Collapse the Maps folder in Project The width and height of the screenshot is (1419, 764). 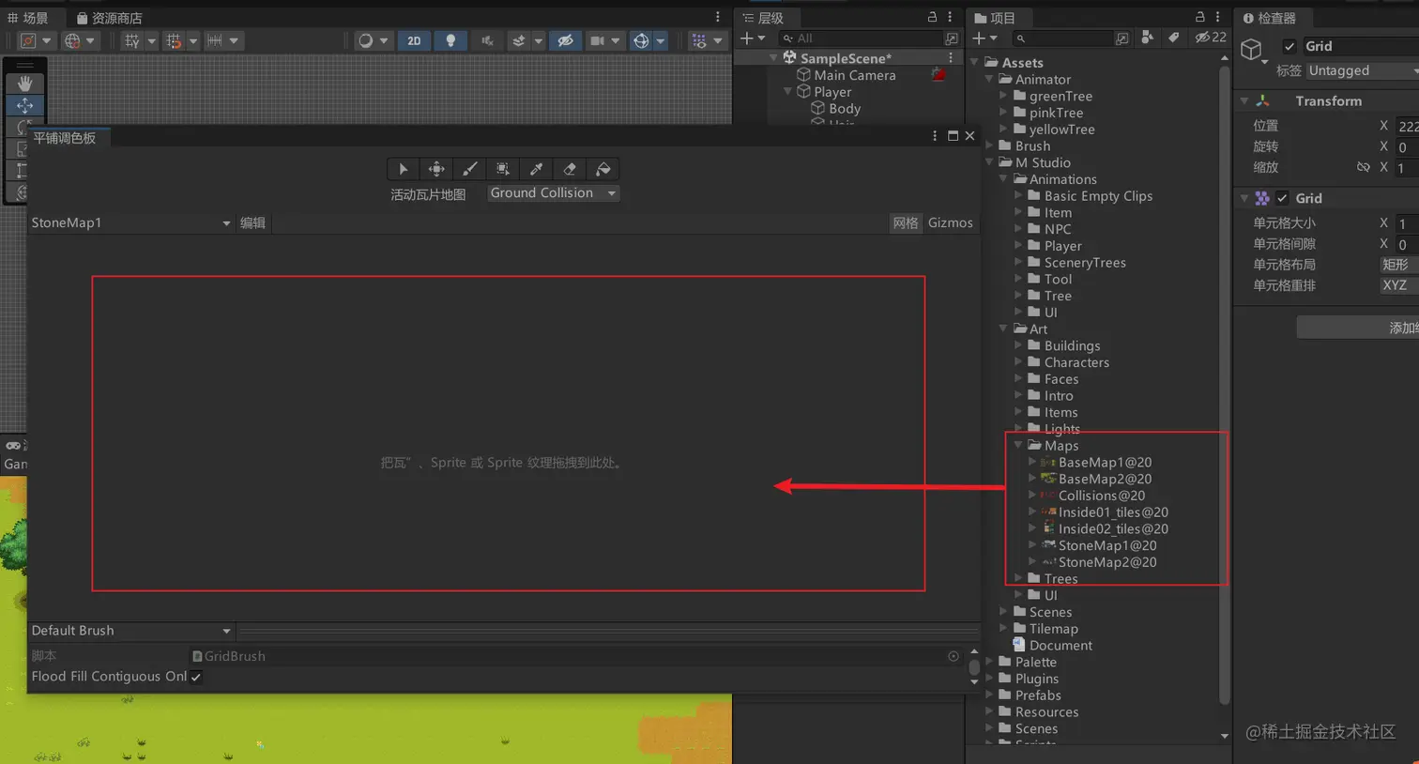pyautogui.click(x=1018, y=446)
